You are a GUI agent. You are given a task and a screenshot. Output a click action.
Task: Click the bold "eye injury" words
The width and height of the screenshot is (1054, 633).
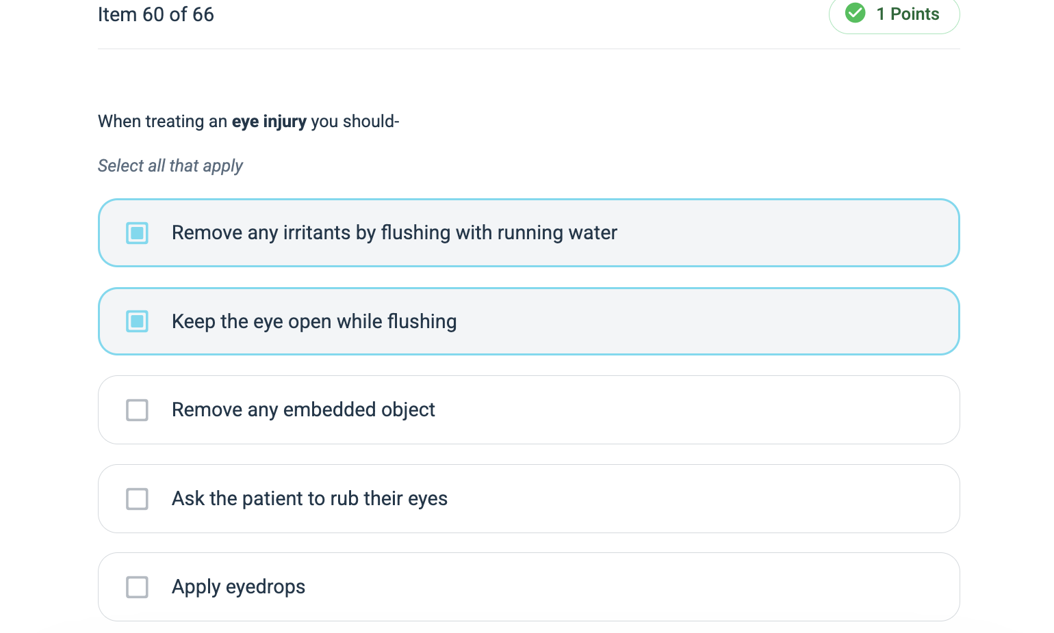point(269,122)
